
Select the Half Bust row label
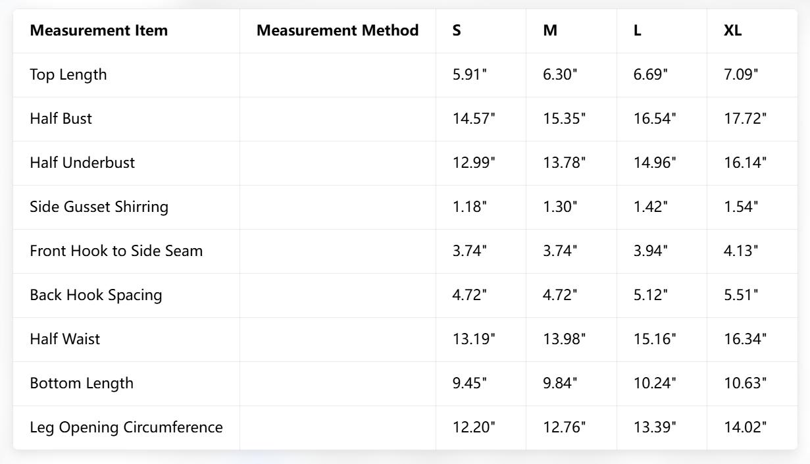coord(61,118)
